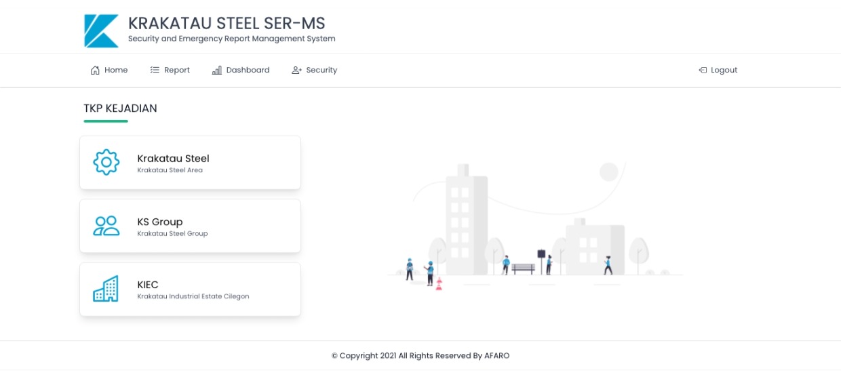
Task: Click the list icon beside Report
Action: coord(155,70)
